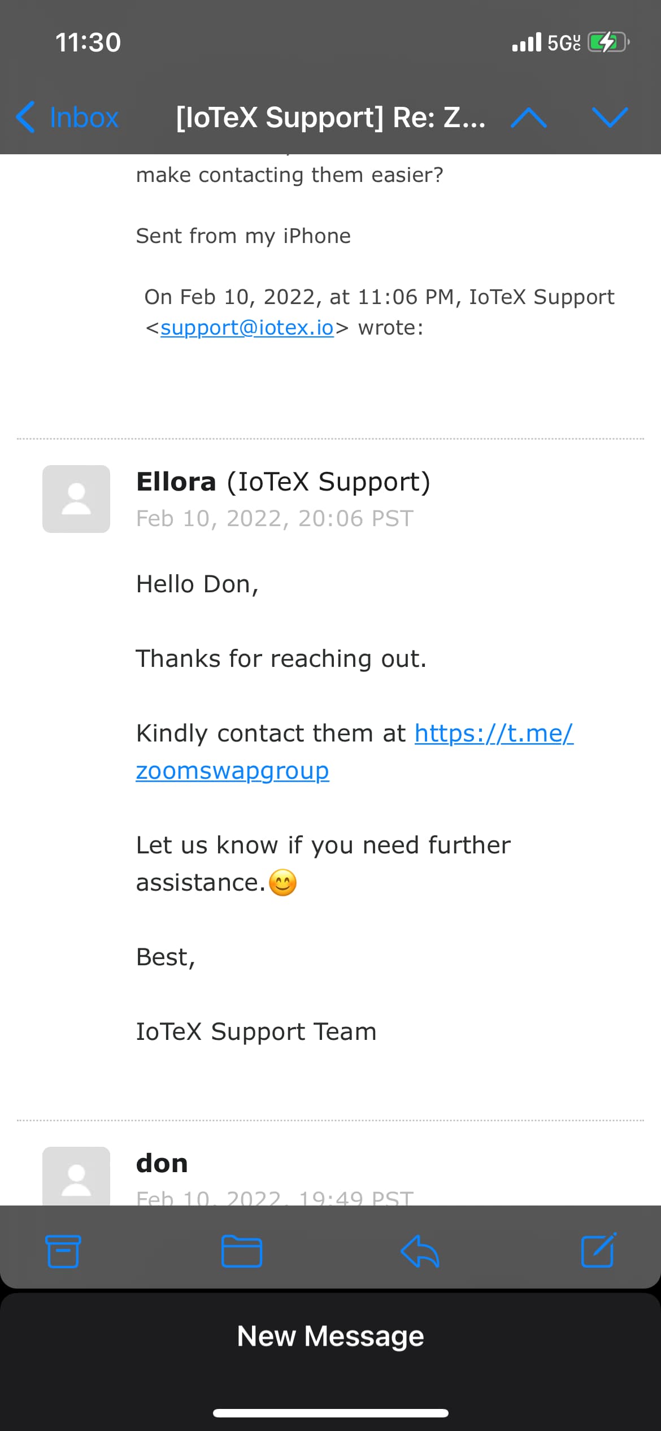661x1431 pixels.
Task: Archive this email with the box icon
Action: (63, 1251)
